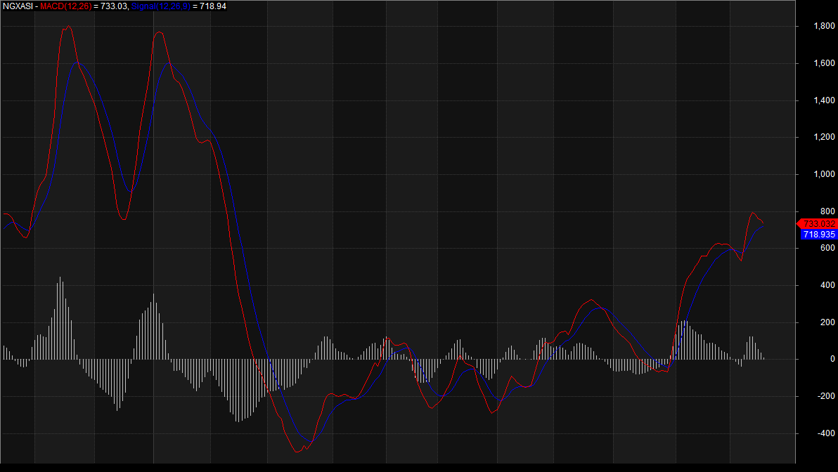838x472 pixels.
Task: Click the 1,200 label on the Y-axis
Action: point(824,138)
